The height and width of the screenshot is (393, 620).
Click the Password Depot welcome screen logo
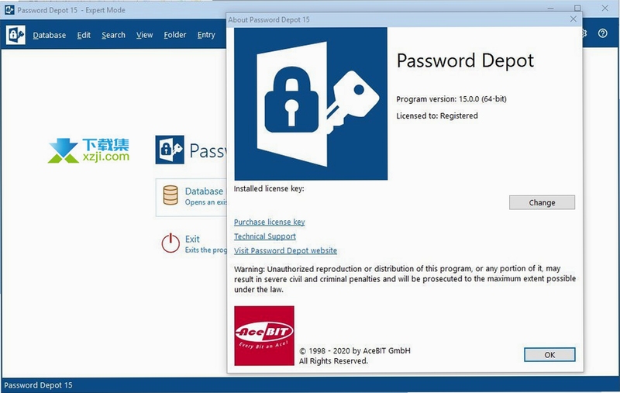click(170, 150)
